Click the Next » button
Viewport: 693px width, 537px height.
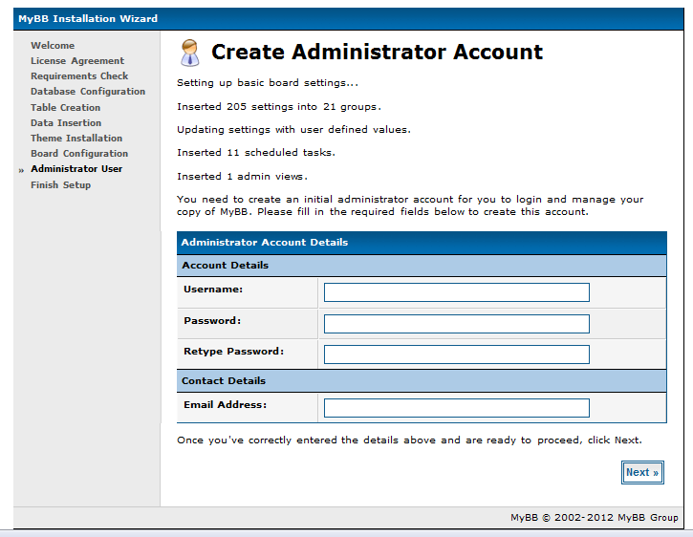coord(642,472)
